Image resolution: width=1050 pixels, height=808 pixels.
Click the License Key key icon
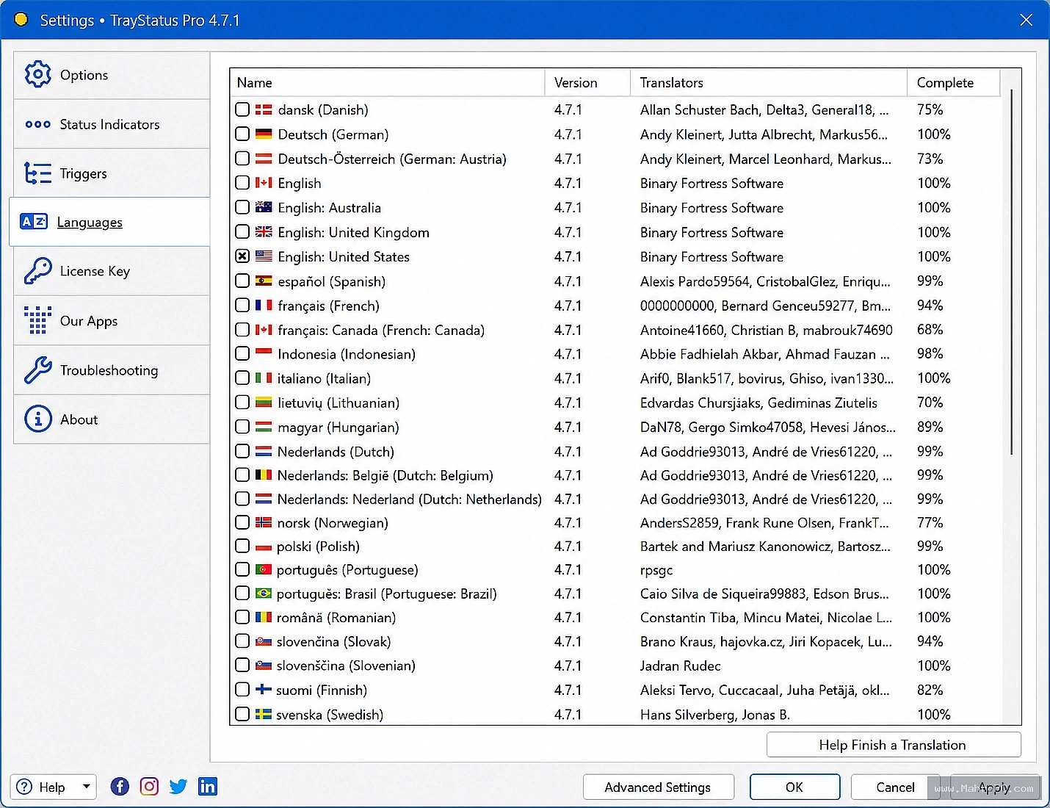pos(38,271)
